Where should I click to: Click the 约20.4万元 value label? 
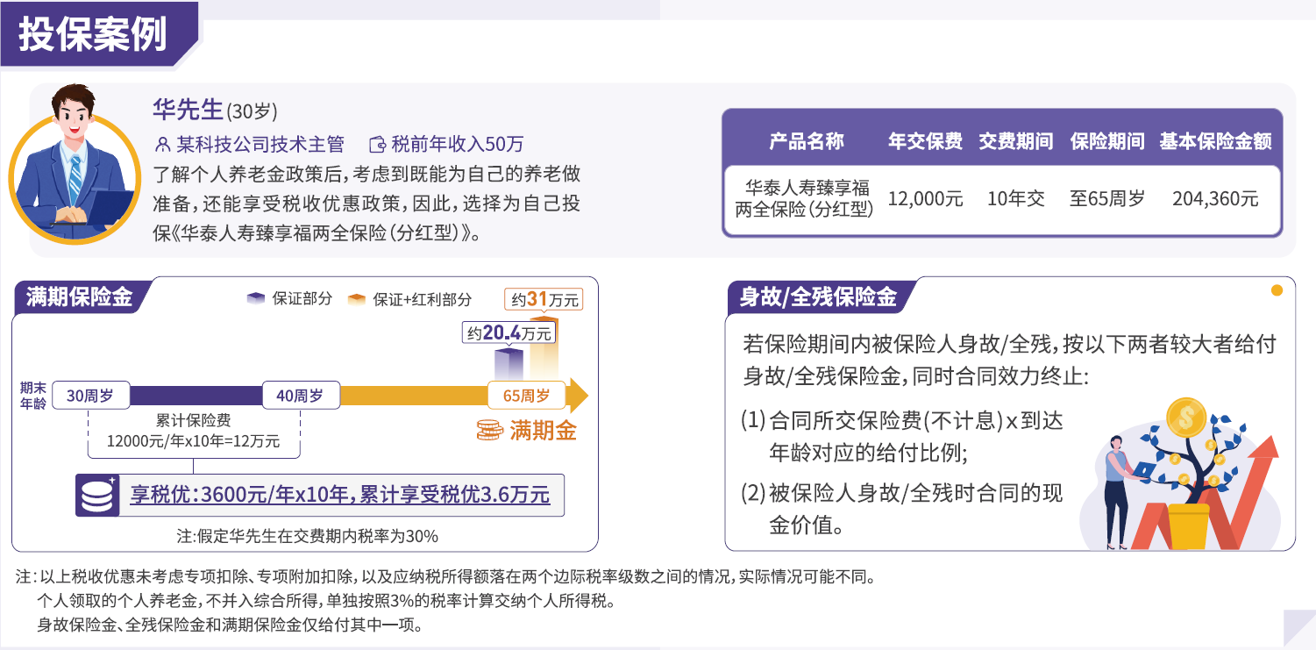[510, 333]
